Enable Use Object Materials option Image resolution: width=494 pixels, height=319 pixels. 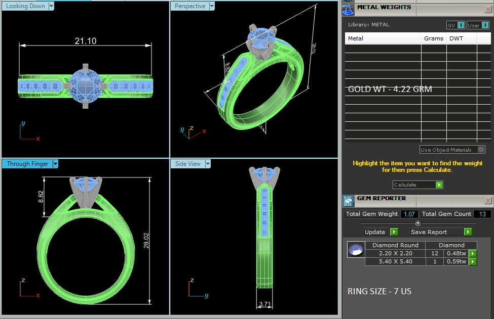pyautogui.click(x=481, y=150)
